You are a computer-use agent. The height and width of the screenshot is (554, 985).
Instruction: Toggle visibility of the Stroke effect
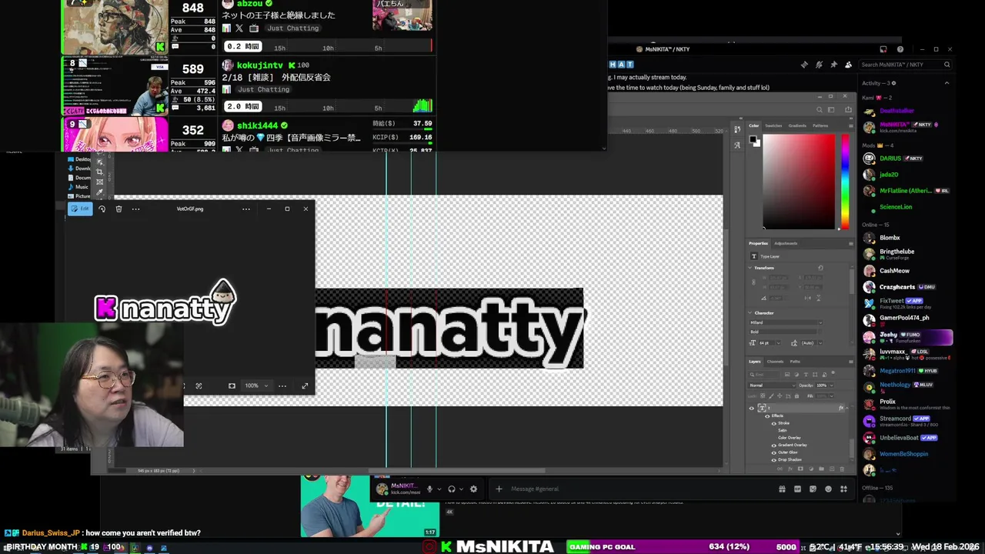point(774,423)
